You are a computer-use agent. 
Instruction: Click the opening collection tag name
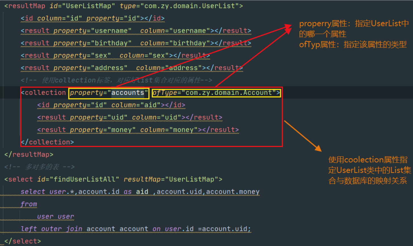(45, 93)
